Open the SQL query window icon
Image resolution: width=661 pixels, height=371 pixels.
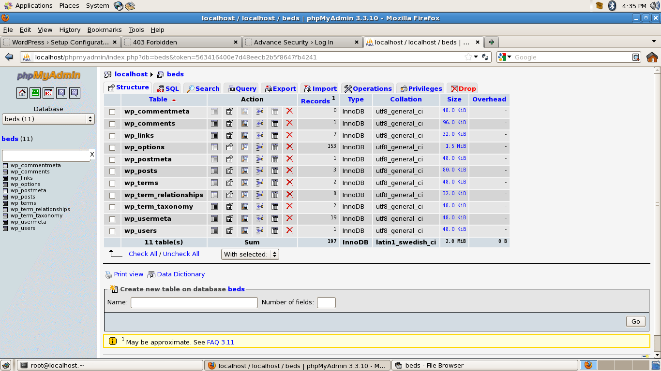click(48, 93)
